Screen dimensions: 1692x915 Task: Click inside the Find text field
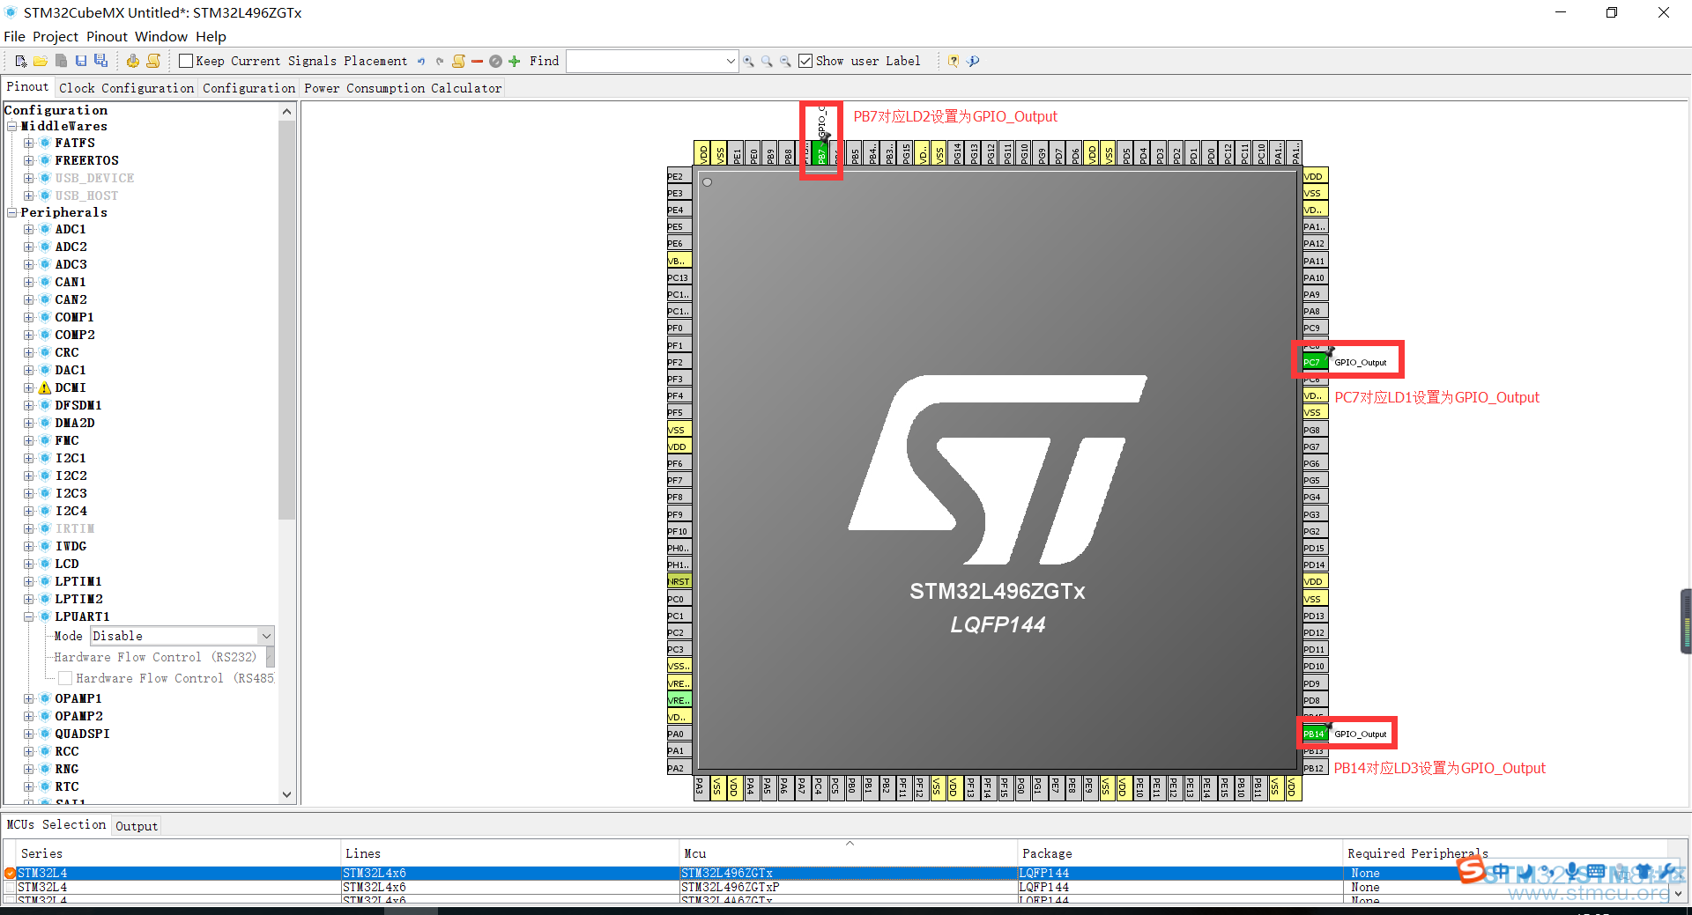point(646,61)
